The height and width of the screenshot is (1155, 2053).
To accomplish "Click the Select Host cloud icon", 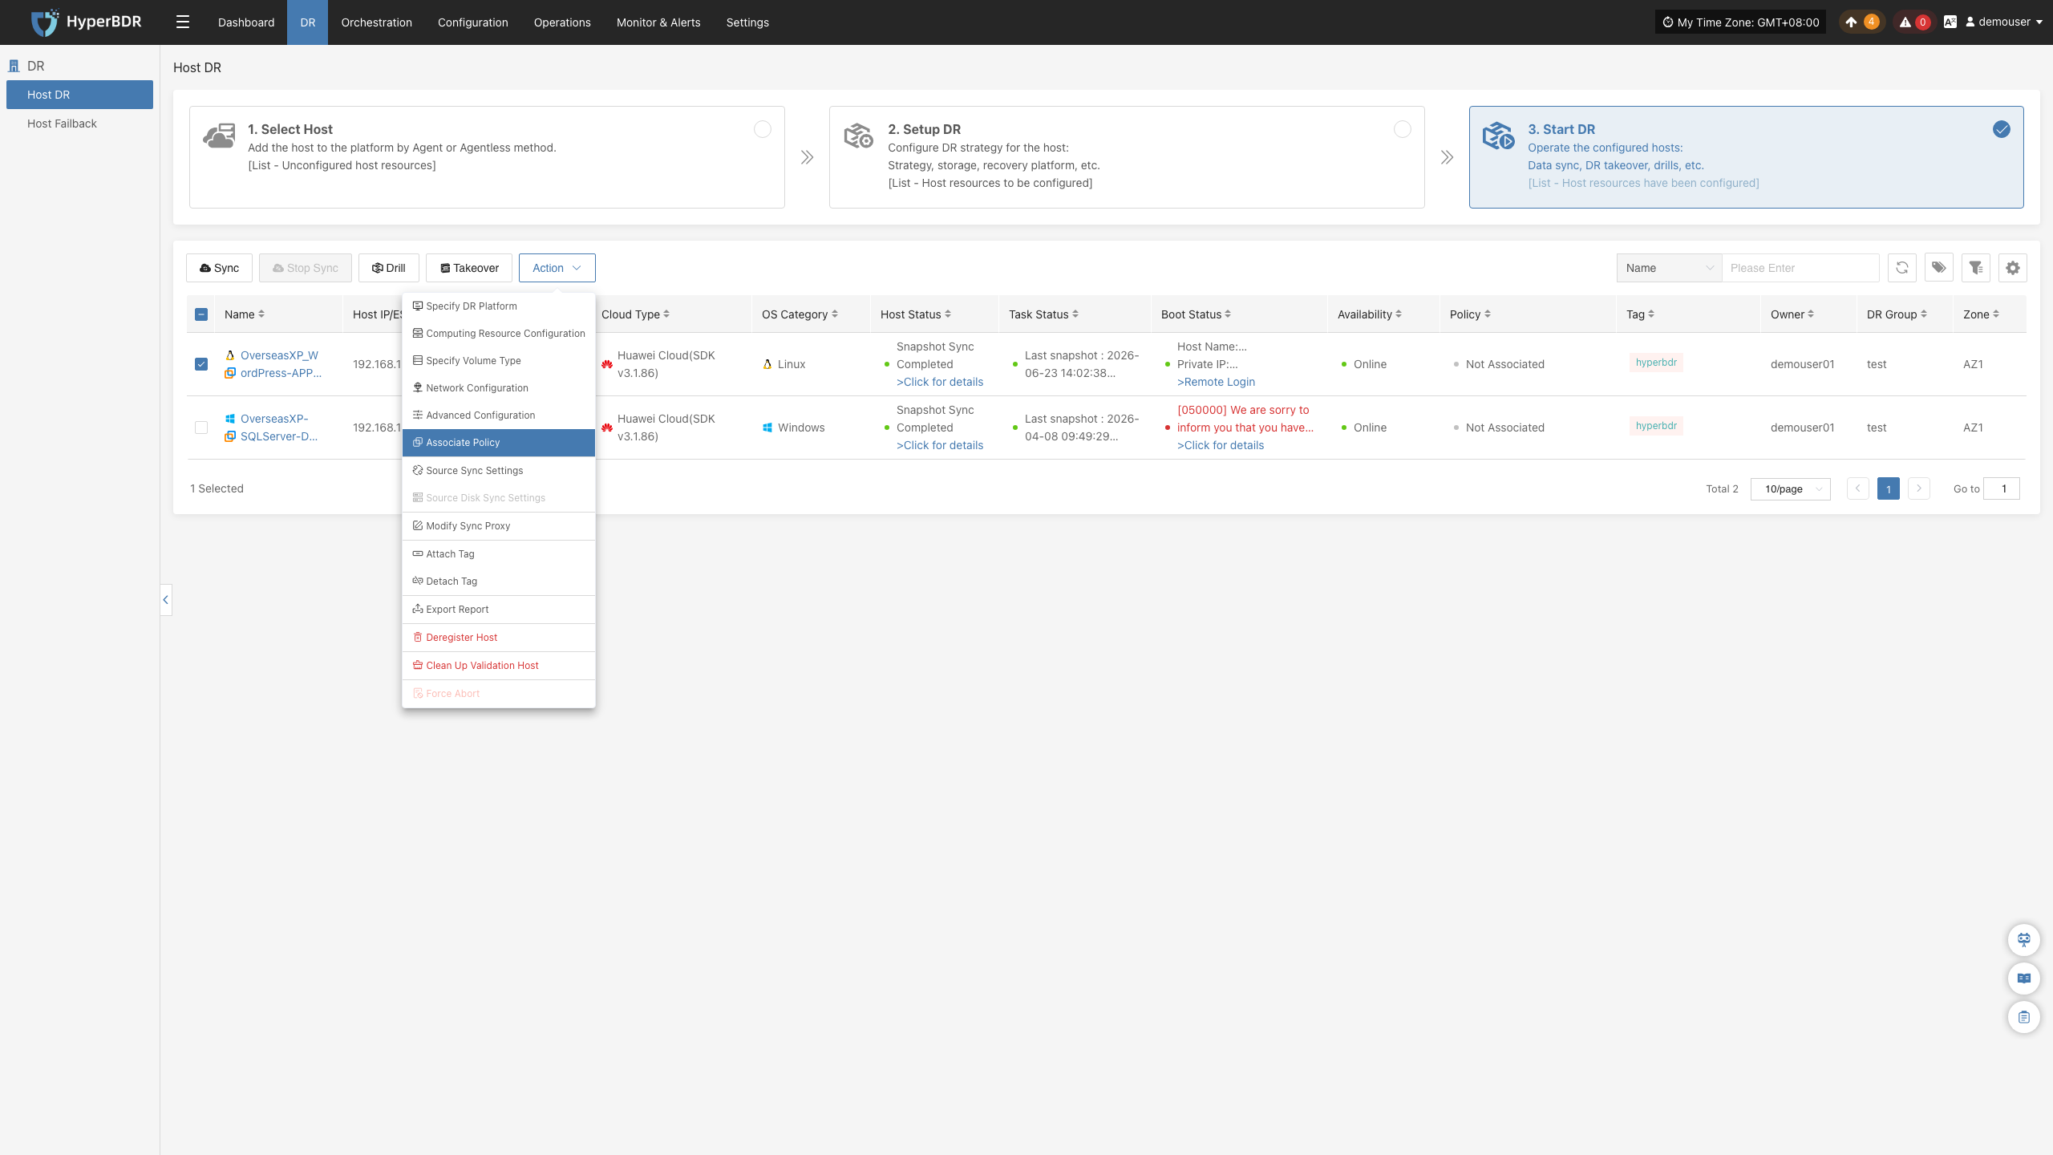I will [219, 136].
